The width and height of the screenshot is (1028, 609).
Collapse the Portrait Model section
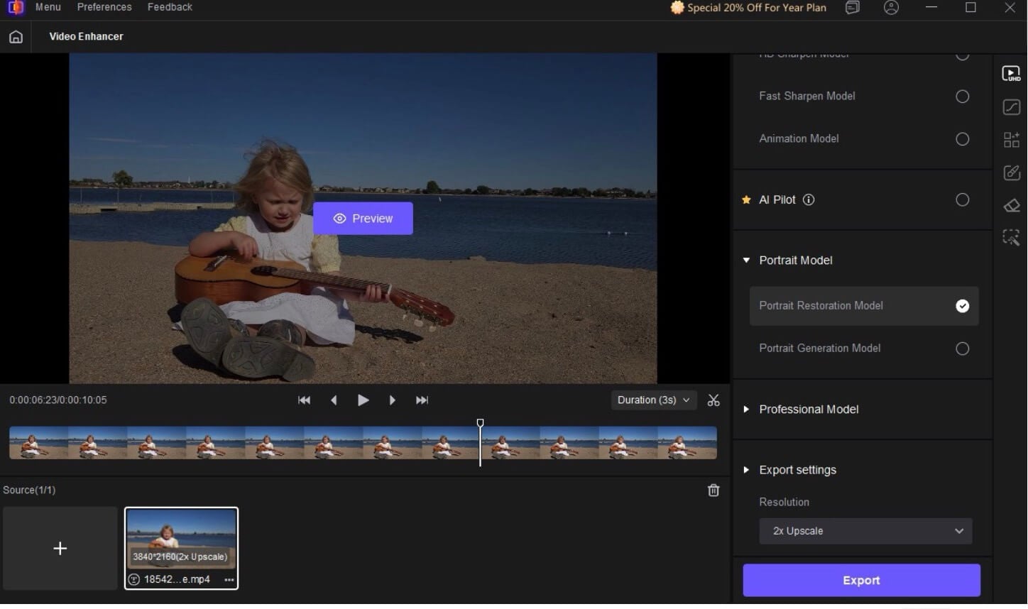click(746, 260)
